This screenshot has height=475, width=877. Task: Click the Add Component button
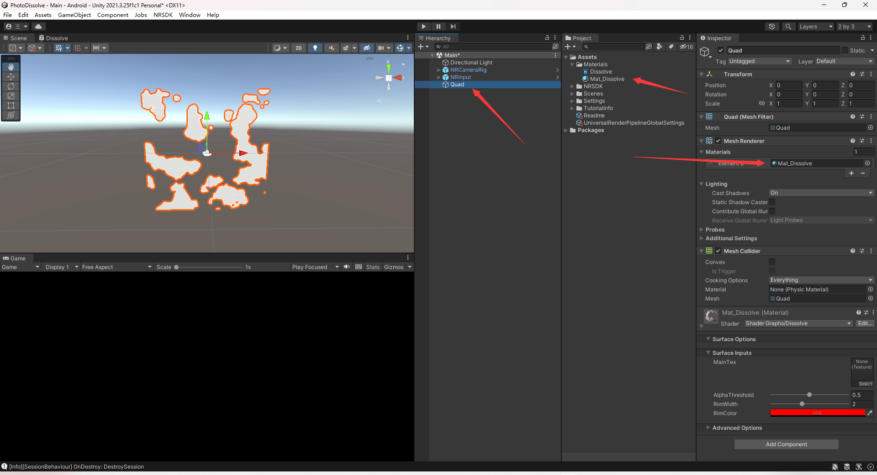point(786,444)
